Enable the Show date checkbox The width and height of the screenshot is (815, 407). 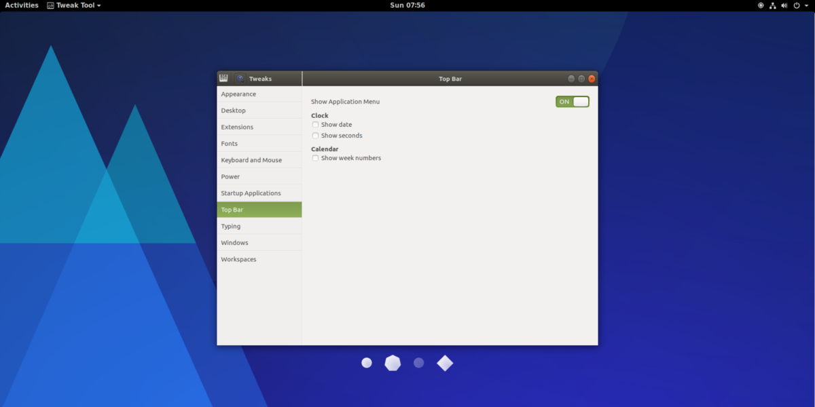pos(315,125)
